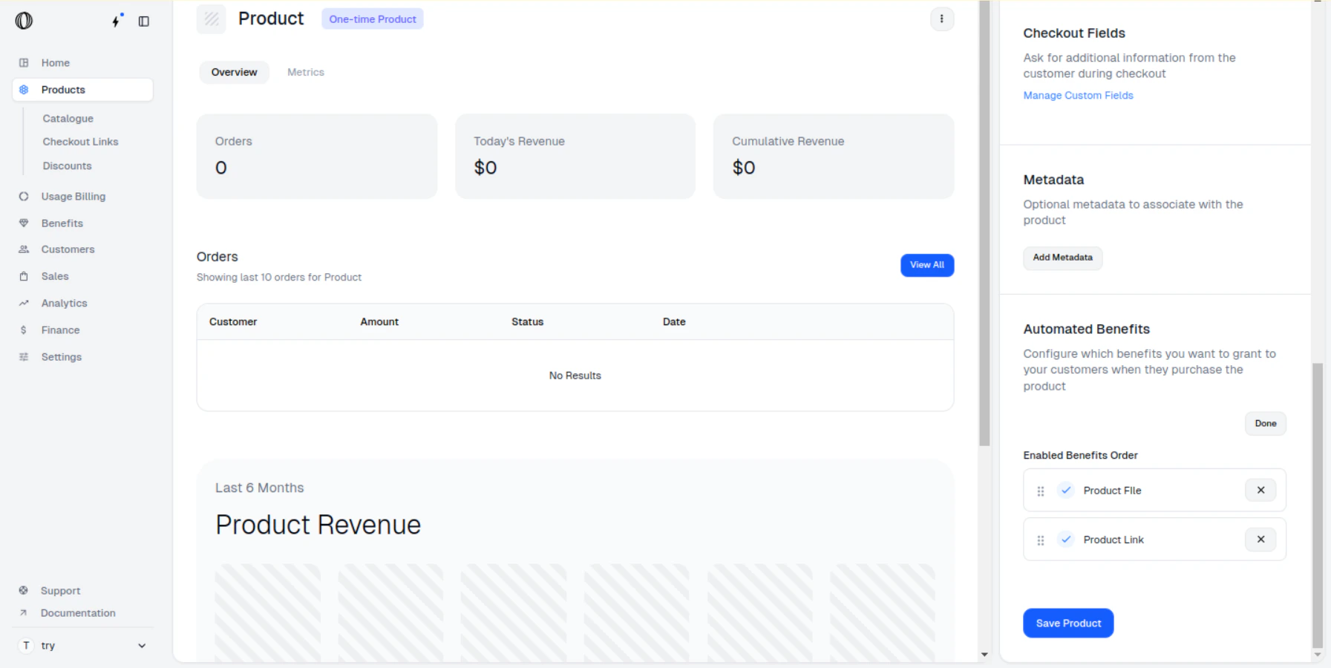
Task: Open Checkout Links in the sidebar
Action: [80, 142]
